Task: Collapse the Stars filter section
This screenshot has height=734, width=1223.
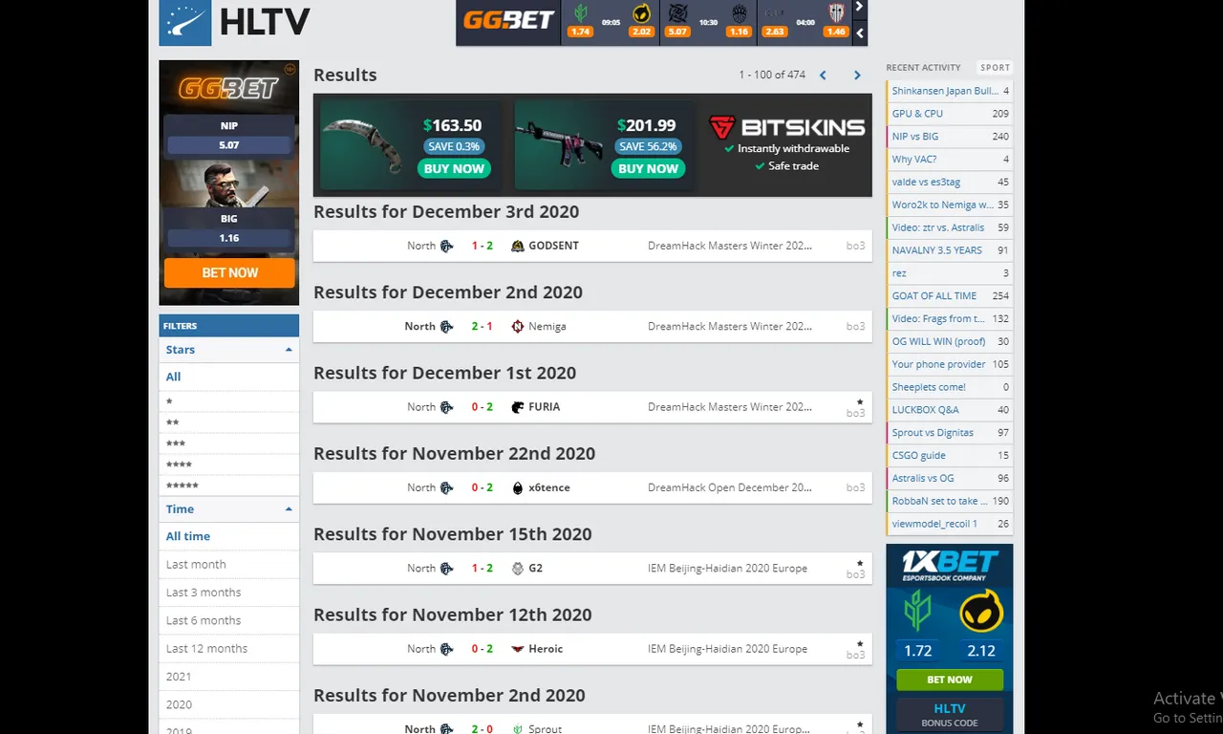Action: tap(289, 350)
